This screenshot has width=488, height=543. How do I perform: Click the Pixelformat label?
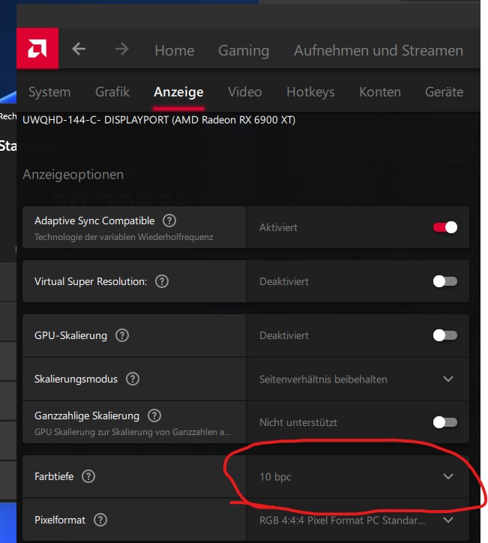pyautogui.click(x=60, y=520)
